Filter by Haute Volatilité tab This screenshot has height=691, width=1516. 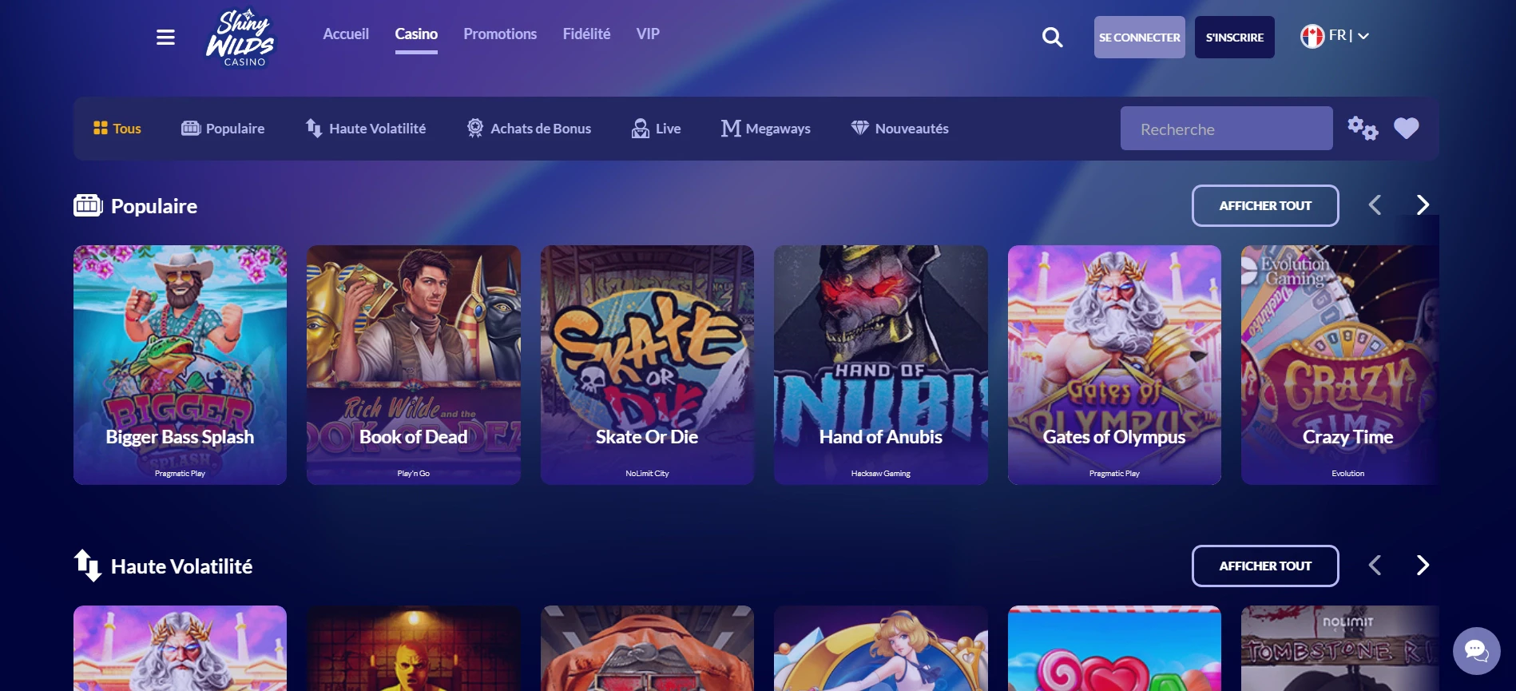click(x=366, y=129)
